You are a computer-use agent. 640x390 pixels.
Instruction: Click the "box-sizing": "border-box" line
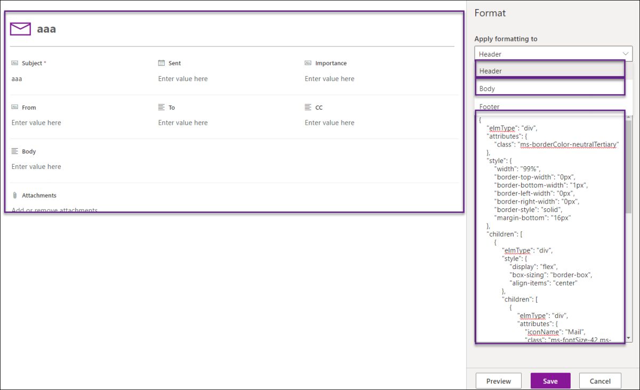tap(551, 275)
